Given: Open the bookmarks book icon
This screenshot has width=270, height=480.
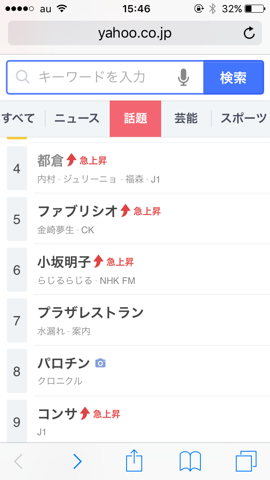Looking at the screenshot, I should 190,461.
